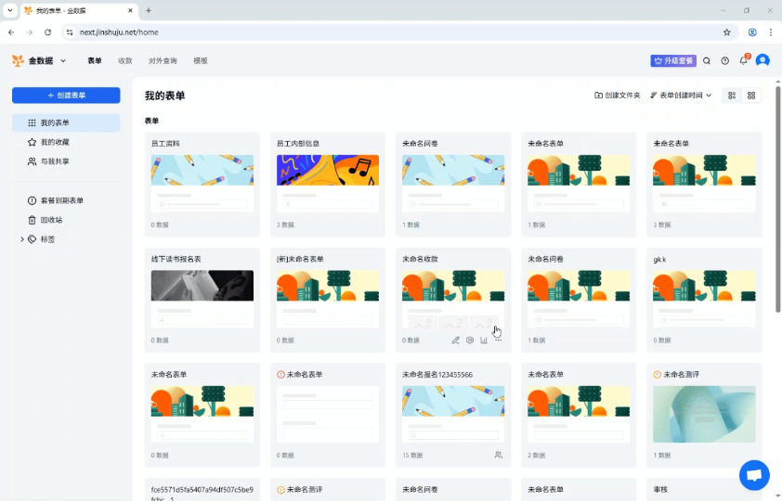Open the 表单创建时间 sort dropdown
This screenshot has width=782, height=501.
[x=681, y=96]
